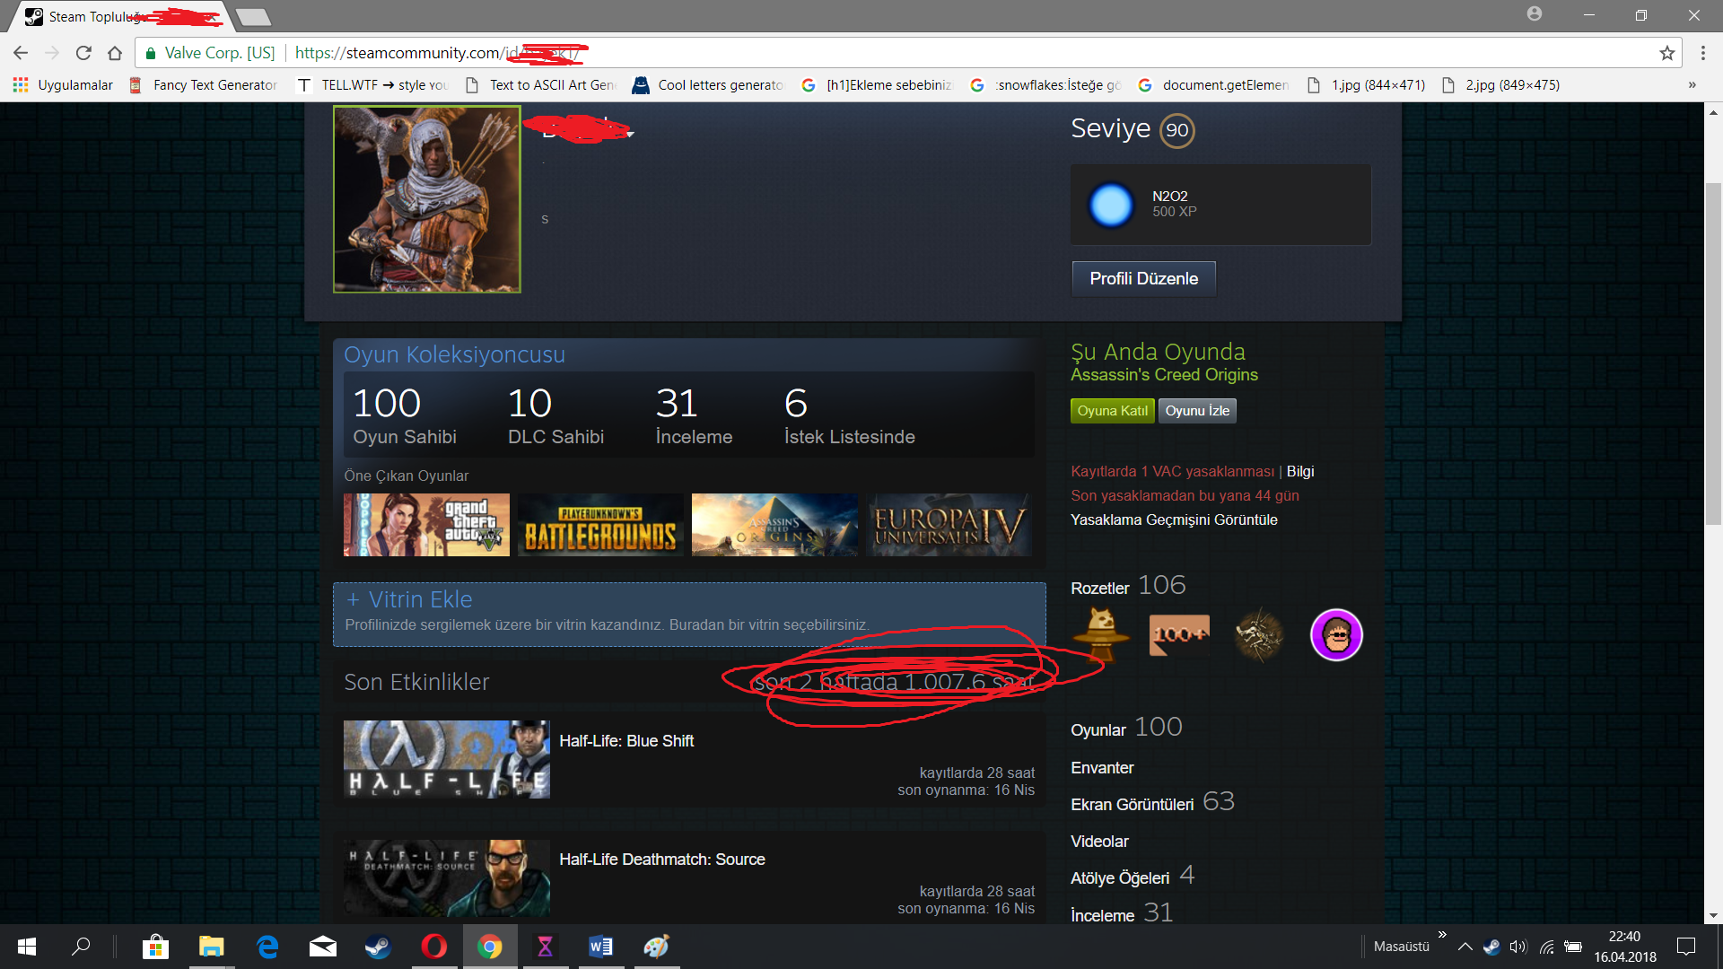Open İnceleme 31 sidebar link
The height and width of the screenshot is (969, 1723).
1122,913
